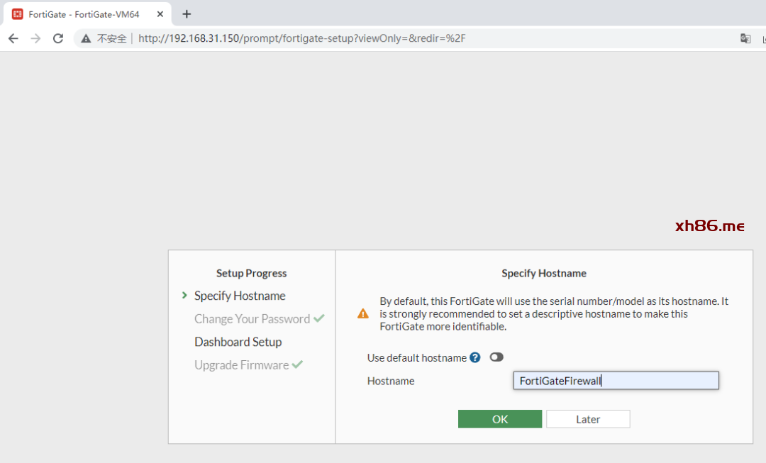Click the Use default hostname label

pos(417,357)
